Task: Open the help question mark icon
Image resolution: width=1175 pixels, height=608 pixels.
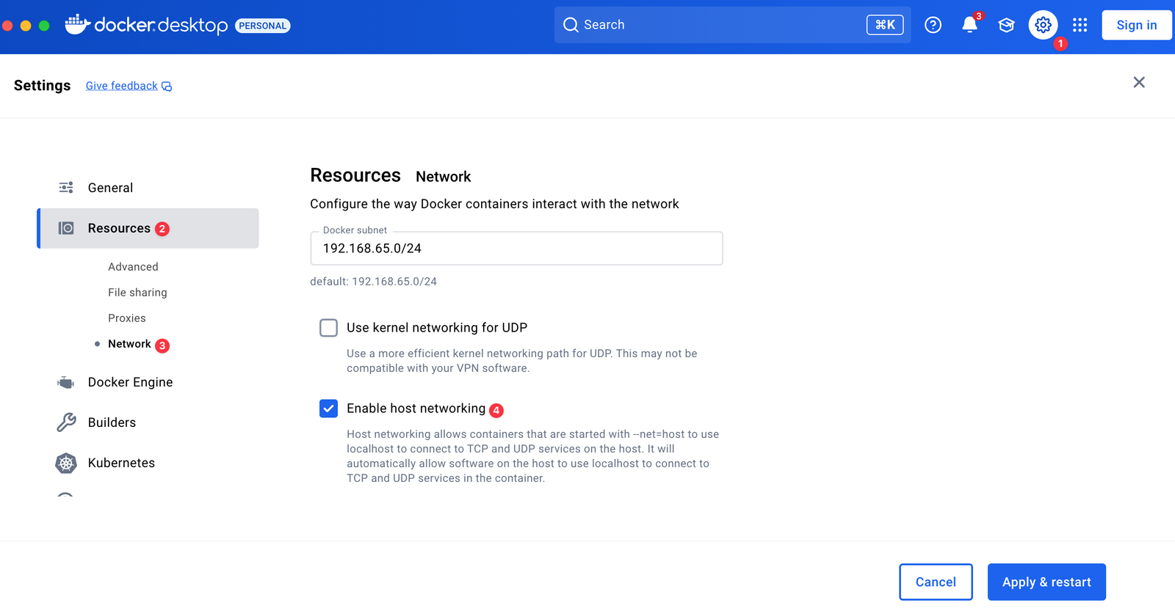Action: [x=933, y=25]
